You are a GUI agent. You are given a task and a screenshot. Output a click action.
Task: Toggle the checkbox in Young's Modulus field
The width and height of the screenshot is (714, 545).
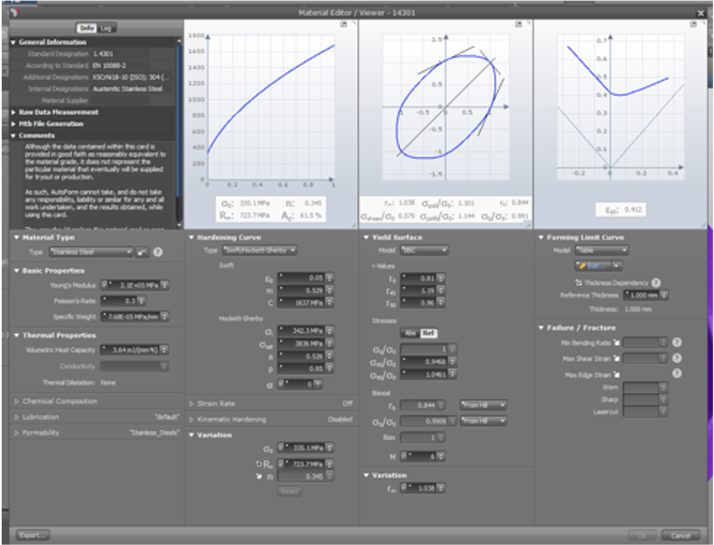(x=105, y=285)
